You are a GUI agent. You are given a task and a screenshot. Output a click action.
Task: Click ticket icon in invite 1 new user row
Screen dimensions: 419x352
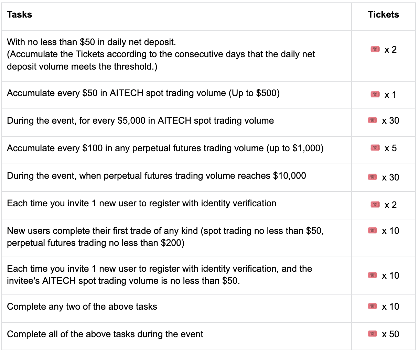(x=375, y=205)
